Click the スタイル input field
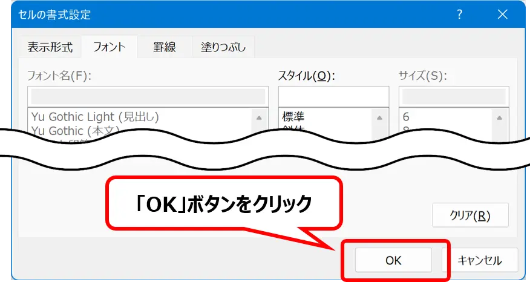 tap(333, 97)
